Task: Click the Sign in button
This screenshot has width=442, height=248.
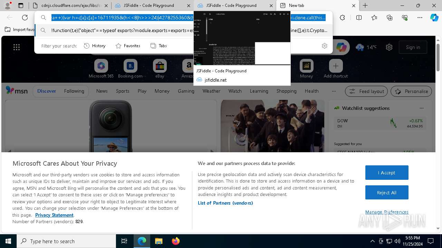Action: [x=413, y=47]
